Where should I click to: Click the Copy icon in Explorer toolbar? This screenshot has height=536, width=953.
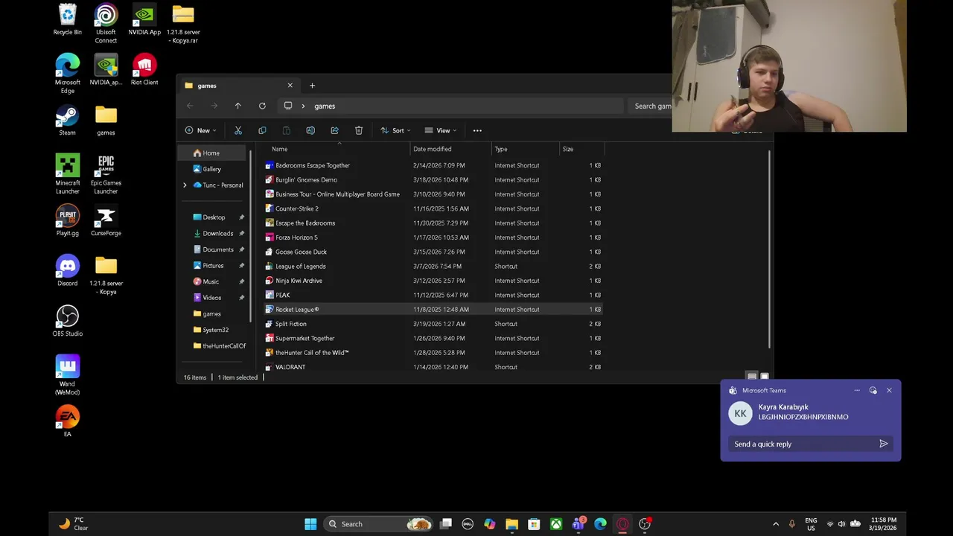tap(262, 130)
